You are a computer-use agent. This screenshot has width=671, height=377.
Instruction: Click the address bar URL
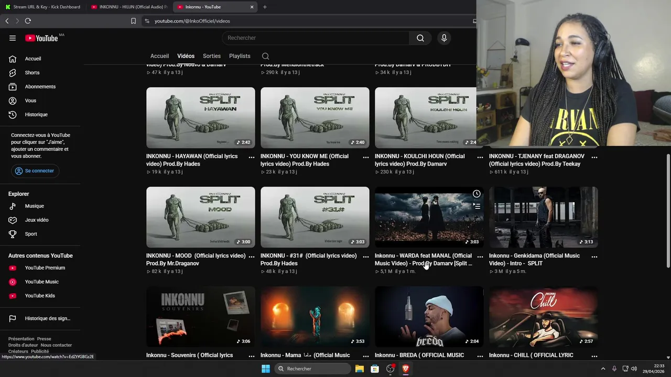point(192,21)
